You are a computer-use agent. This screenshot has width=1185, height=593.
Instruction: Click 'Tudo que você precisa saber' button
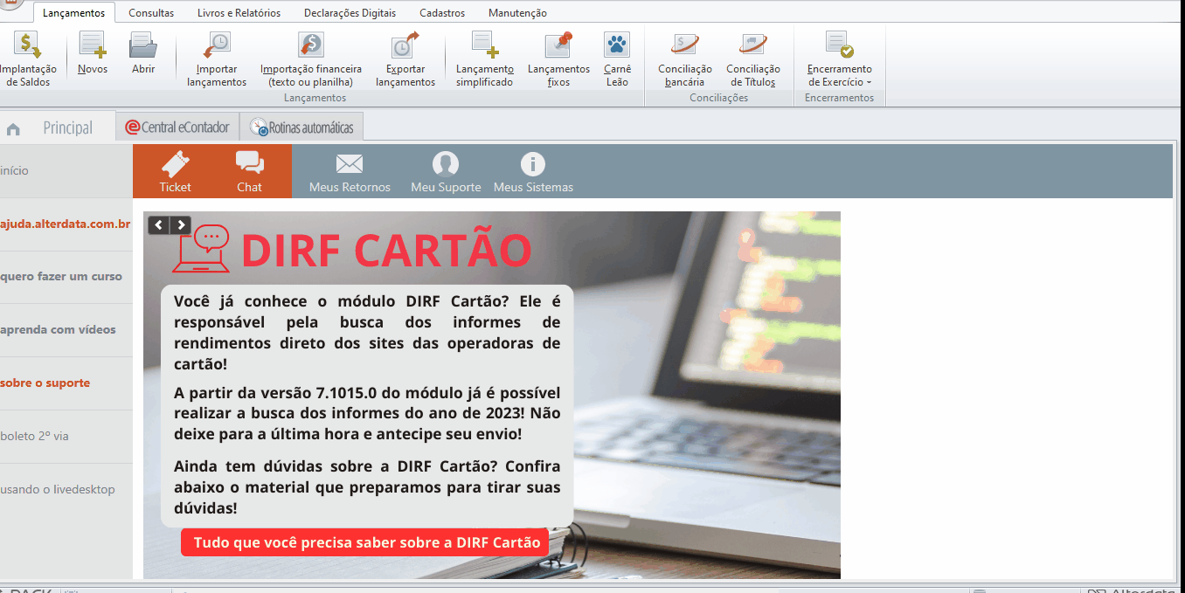point(364,542)
